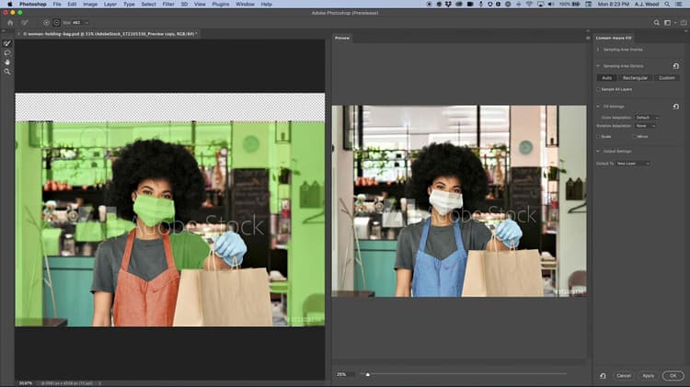Open the brush Size dropdown arrow

(86, 22)
